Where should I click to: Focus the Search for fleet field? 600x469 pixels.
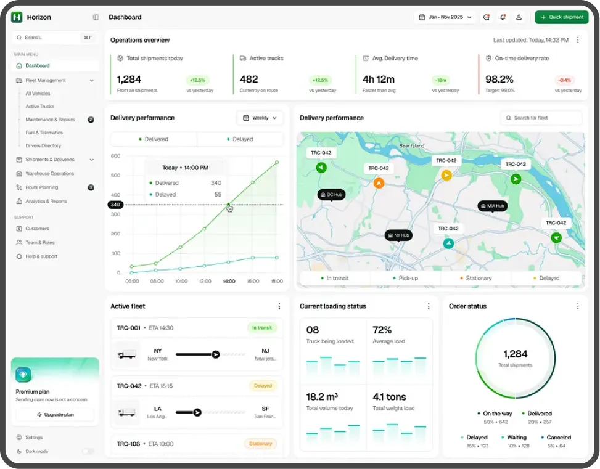pos(541,118)
